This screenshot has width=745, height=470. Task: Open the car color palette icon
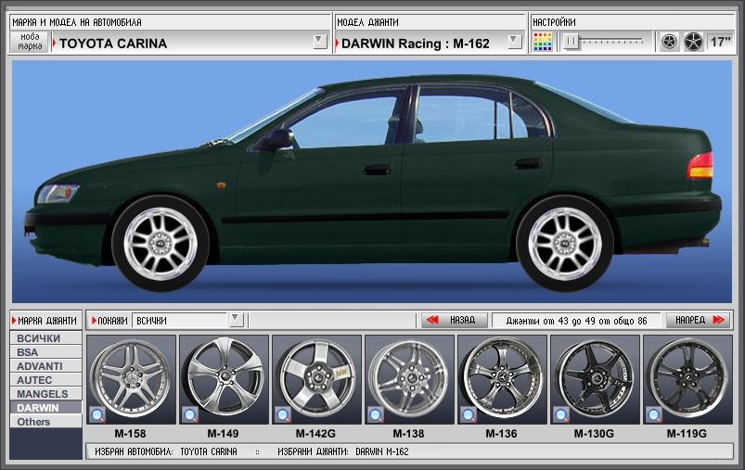(x=543, y=43)
